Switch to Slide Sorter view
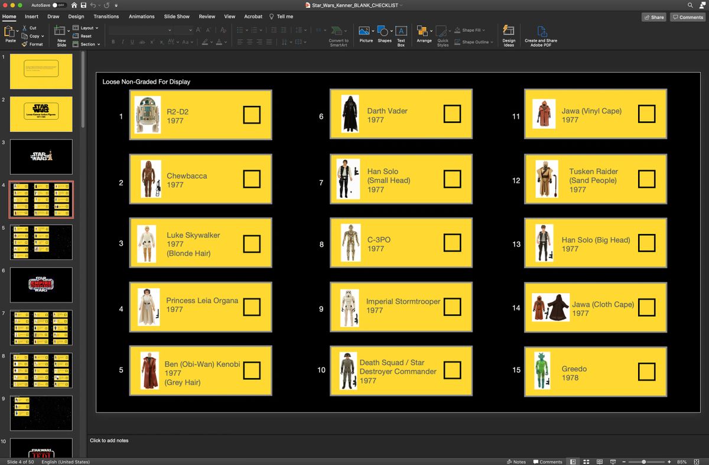The height and width of the screenshot is (465, 709). [586, 461]
